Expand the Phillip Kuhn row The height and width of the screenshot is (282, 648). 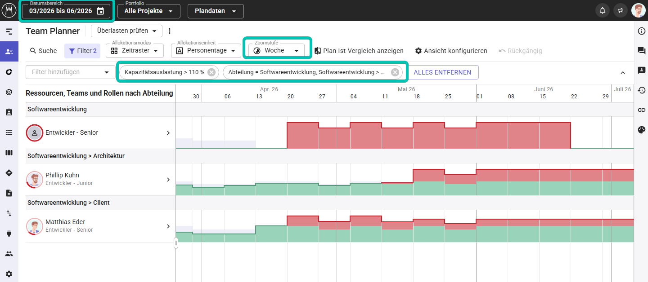coord(168,180)
